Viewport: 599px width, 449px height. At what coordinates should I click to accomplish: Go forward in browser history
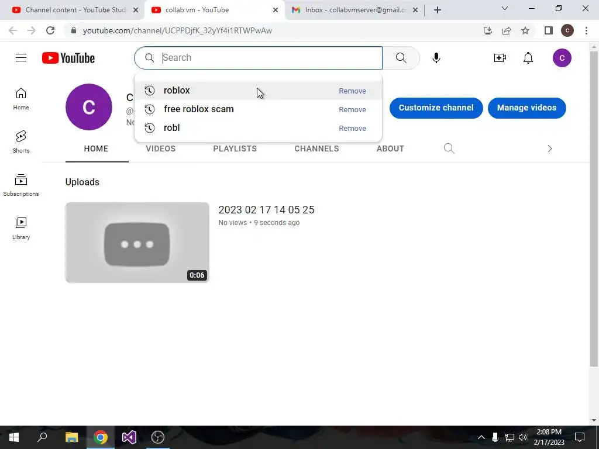point(32,30)
